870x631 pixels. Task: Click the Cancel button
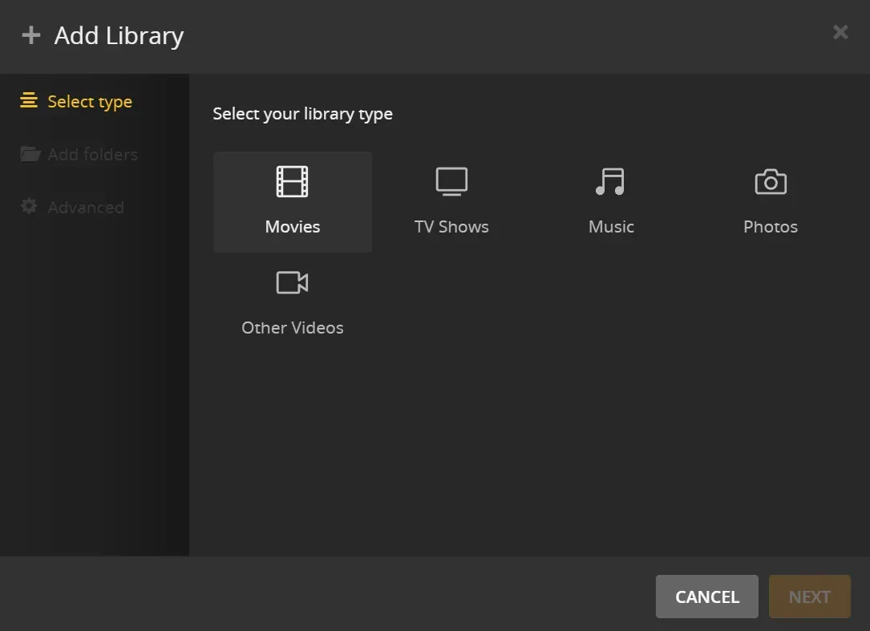(706, 597)
